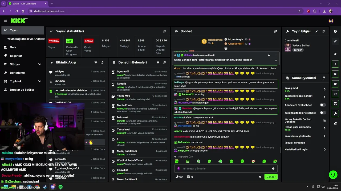341x191 pixels.
Task: Click the purple microphone icon in message box
Action: coord(178,168)
